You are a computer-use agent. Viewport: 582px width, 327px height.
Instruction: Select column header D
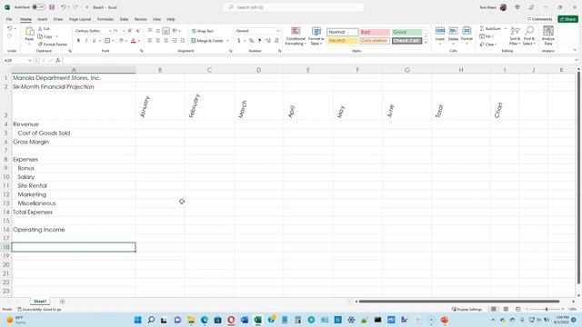point(258,70)
